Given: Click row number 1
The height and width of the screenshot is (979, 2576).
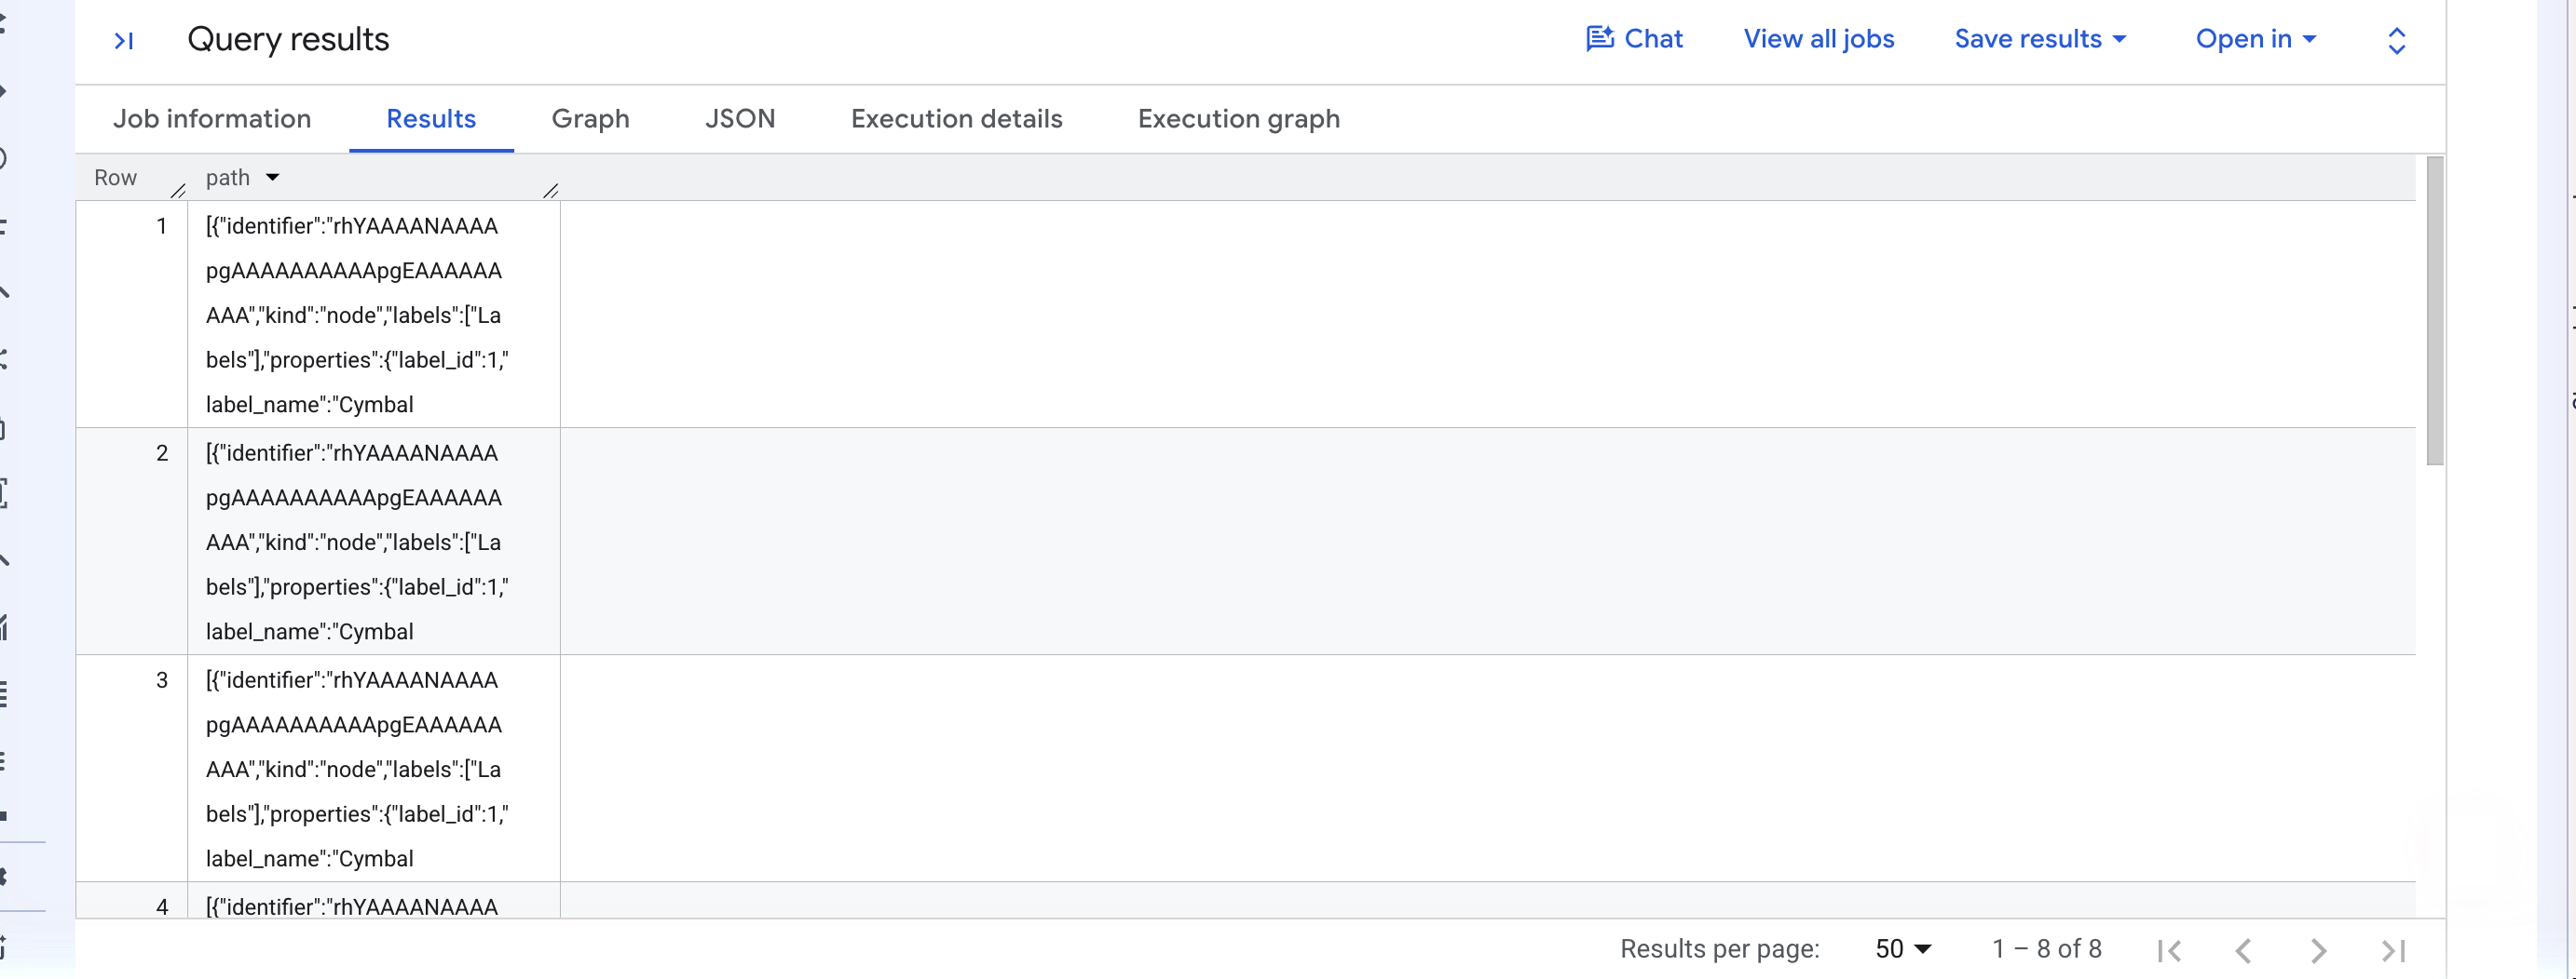Looking at the screenshot, I should click(x=161, y=227).
